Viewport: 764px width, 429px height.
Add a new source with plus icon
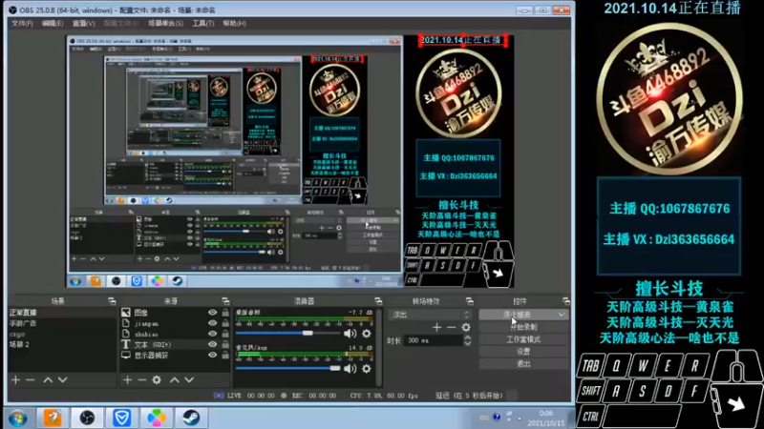(x=127, y=379)
